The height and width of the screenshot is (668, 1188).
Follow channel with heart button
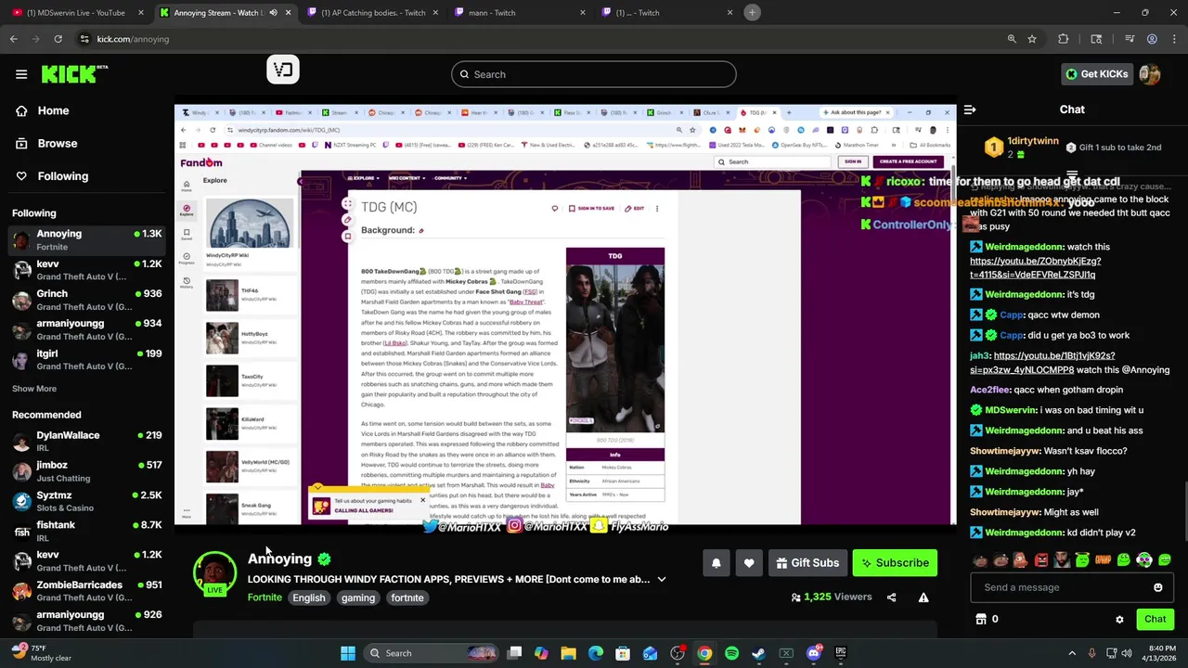point(749,563)
